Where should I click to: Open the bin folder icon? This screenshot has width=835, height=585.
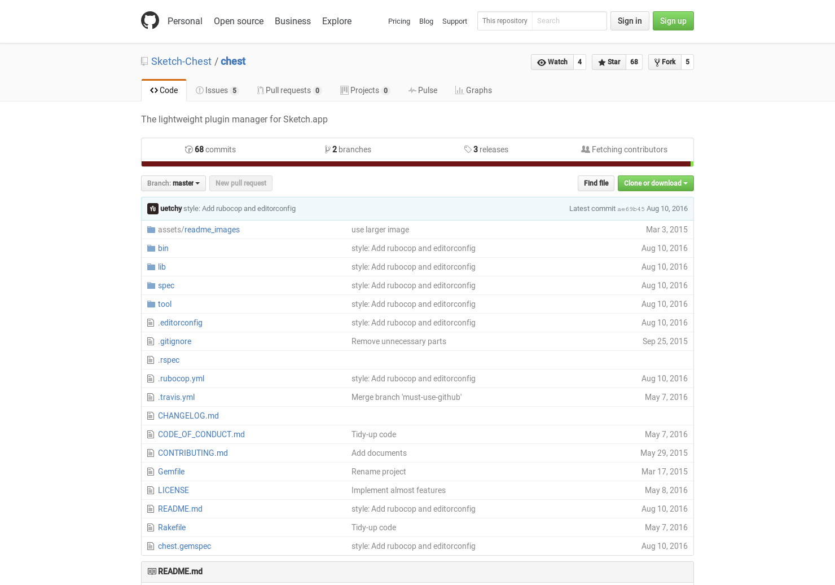tap(151, 248)
